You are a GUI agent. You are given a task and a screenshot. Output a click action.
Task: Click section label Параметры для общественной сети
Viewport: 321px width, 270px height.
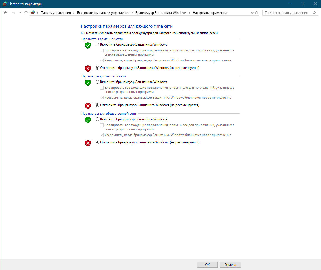pos(108,114)
